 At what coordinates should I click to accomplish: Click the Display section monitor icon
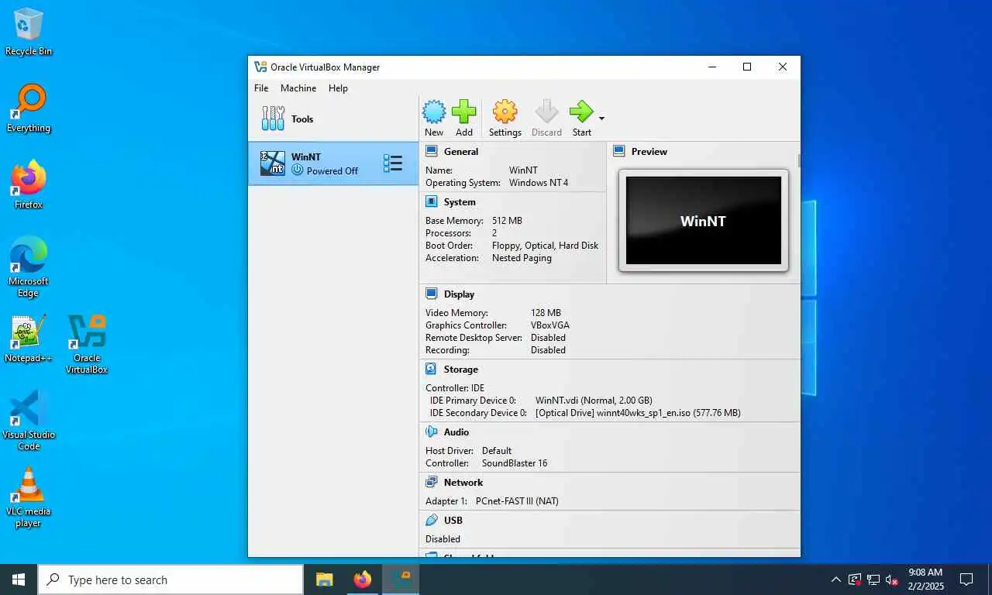pyautogui.click(x=432, y=294)
